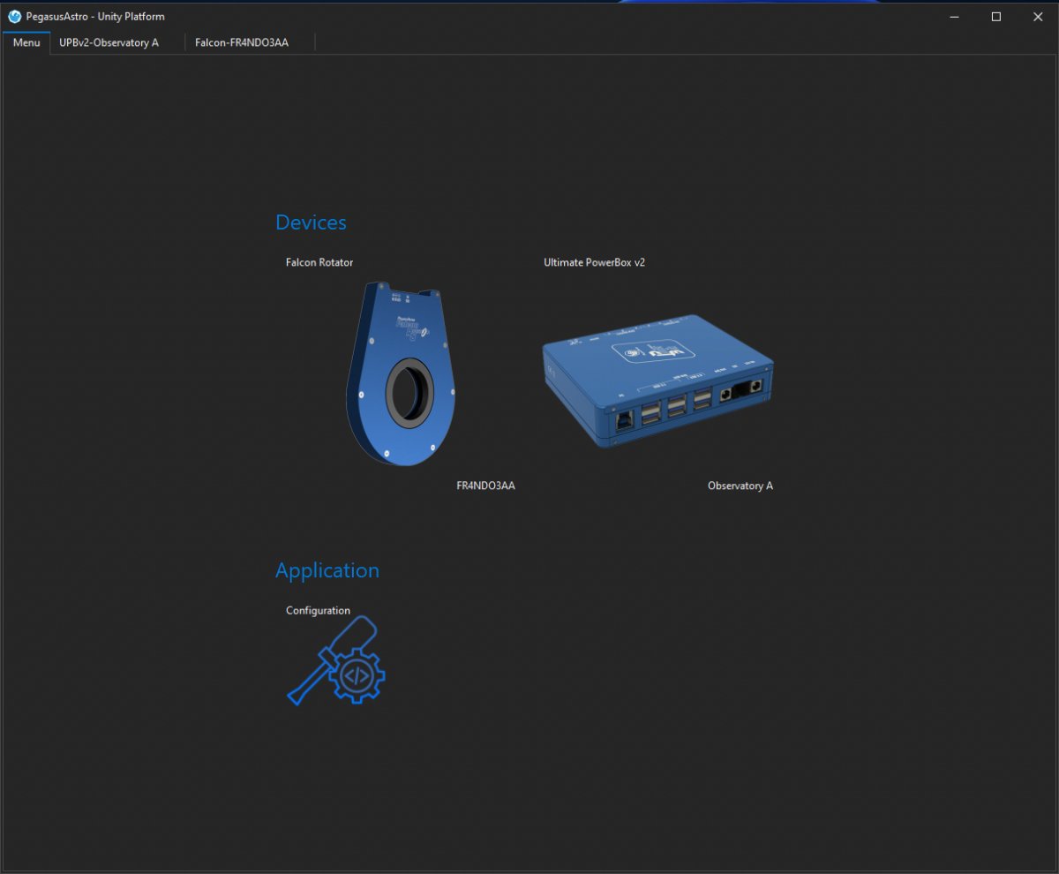Open the Falcon-FR4NDO3AA tab
Image resolution: width=1059 pixels, height=874 pixels.
click(x=240, y=41)
